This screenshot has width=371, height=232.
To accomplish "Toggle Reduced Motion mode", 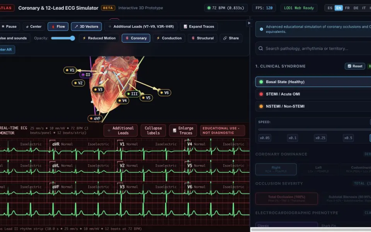I will [99, 38].
